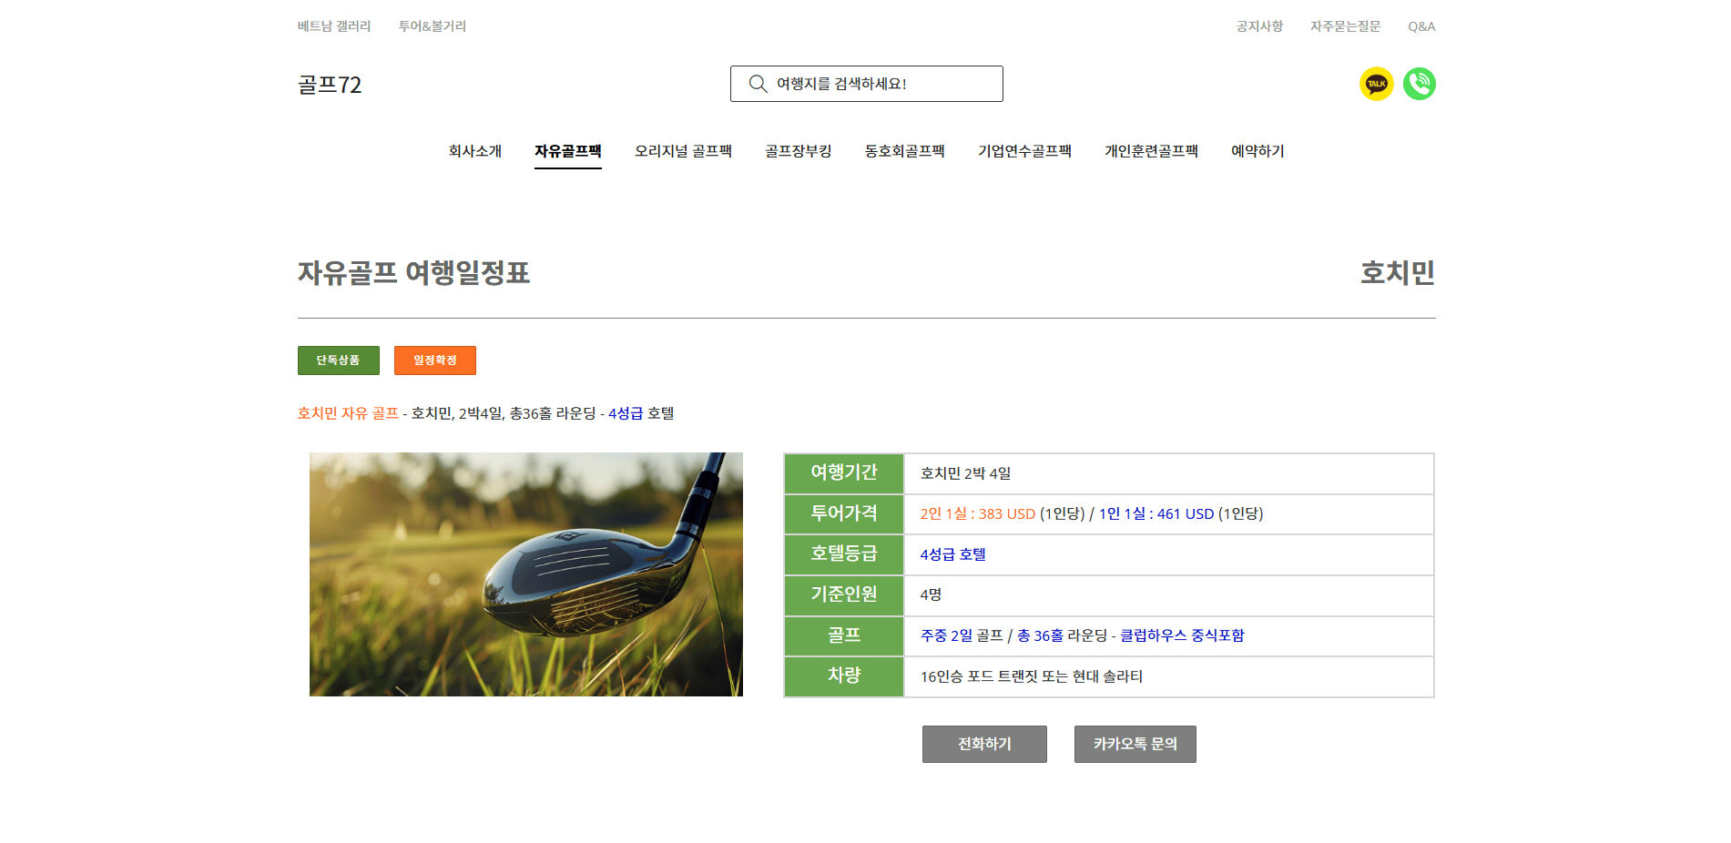Open the 회사소개 company info page
The width and height of the screenshot is (1731, 843).
pos(474,151)
